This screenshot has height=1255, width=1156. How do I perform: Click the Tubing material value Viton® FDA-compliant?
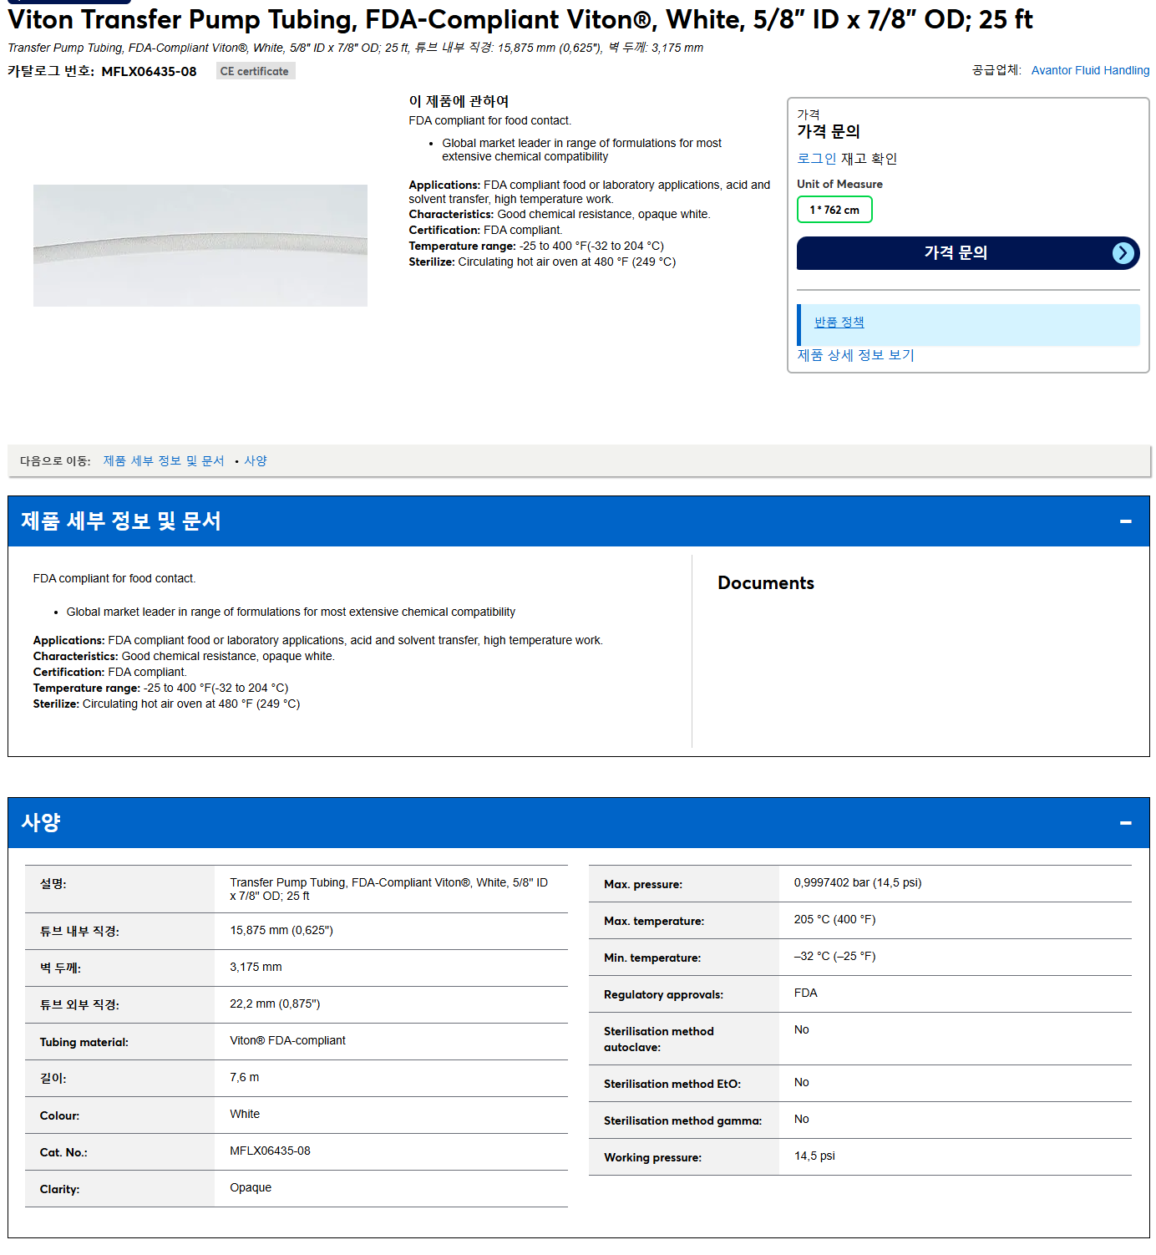[x=287, y=1041]
